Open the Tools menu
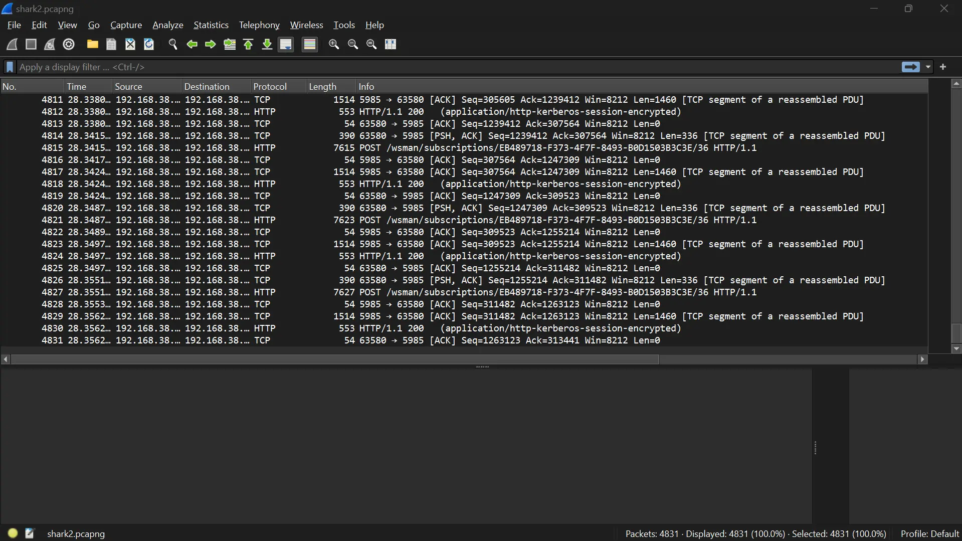The height and width of the screenshot is (541, 962). pyautogui.click(x=344, y=25)
